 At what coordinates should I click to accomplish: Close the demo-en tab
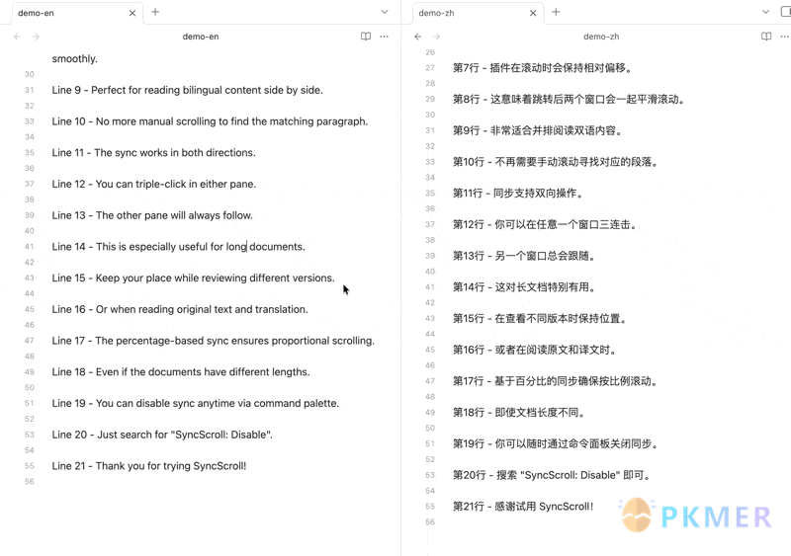pos(132,13)
